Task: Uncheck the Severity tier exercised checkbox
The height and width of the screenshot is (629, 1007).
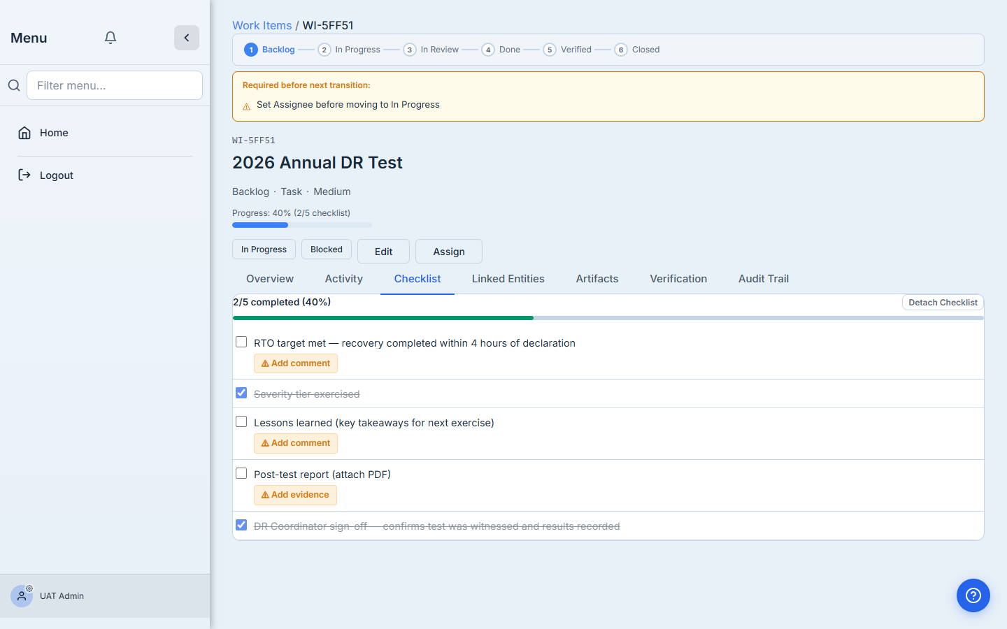Action: (x=241, y=393)
